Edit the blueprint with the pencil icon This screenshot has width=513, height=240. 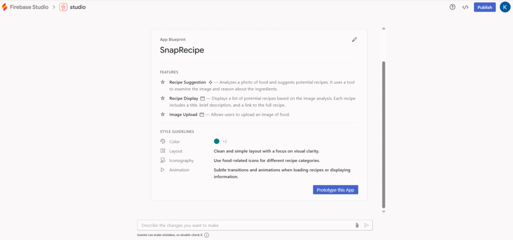point(354,40)
